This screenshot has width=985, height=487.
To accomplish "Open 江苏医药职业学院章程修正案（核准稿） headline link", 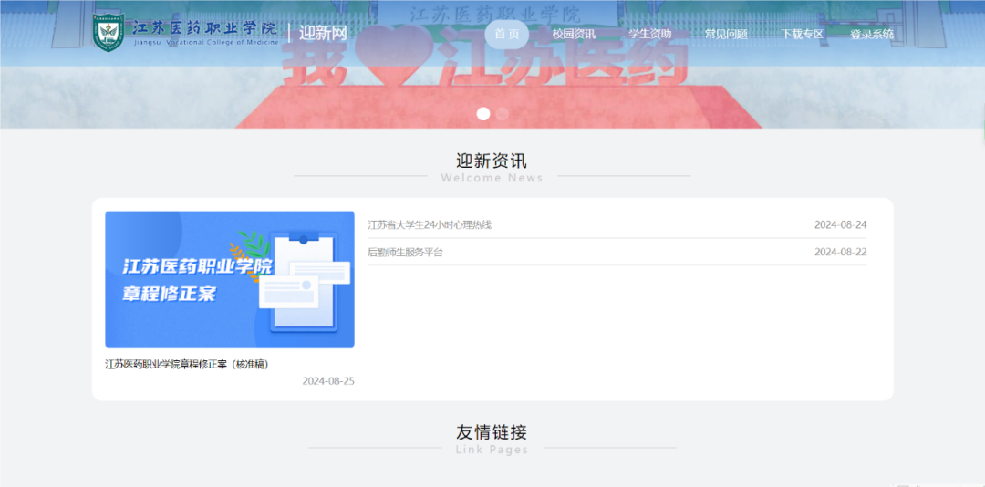I will (x=186, y=364).
